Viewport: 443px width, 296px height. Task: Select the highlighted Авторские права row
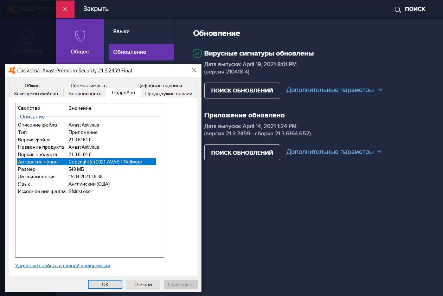pyautogui.click(x=86, y=162)
